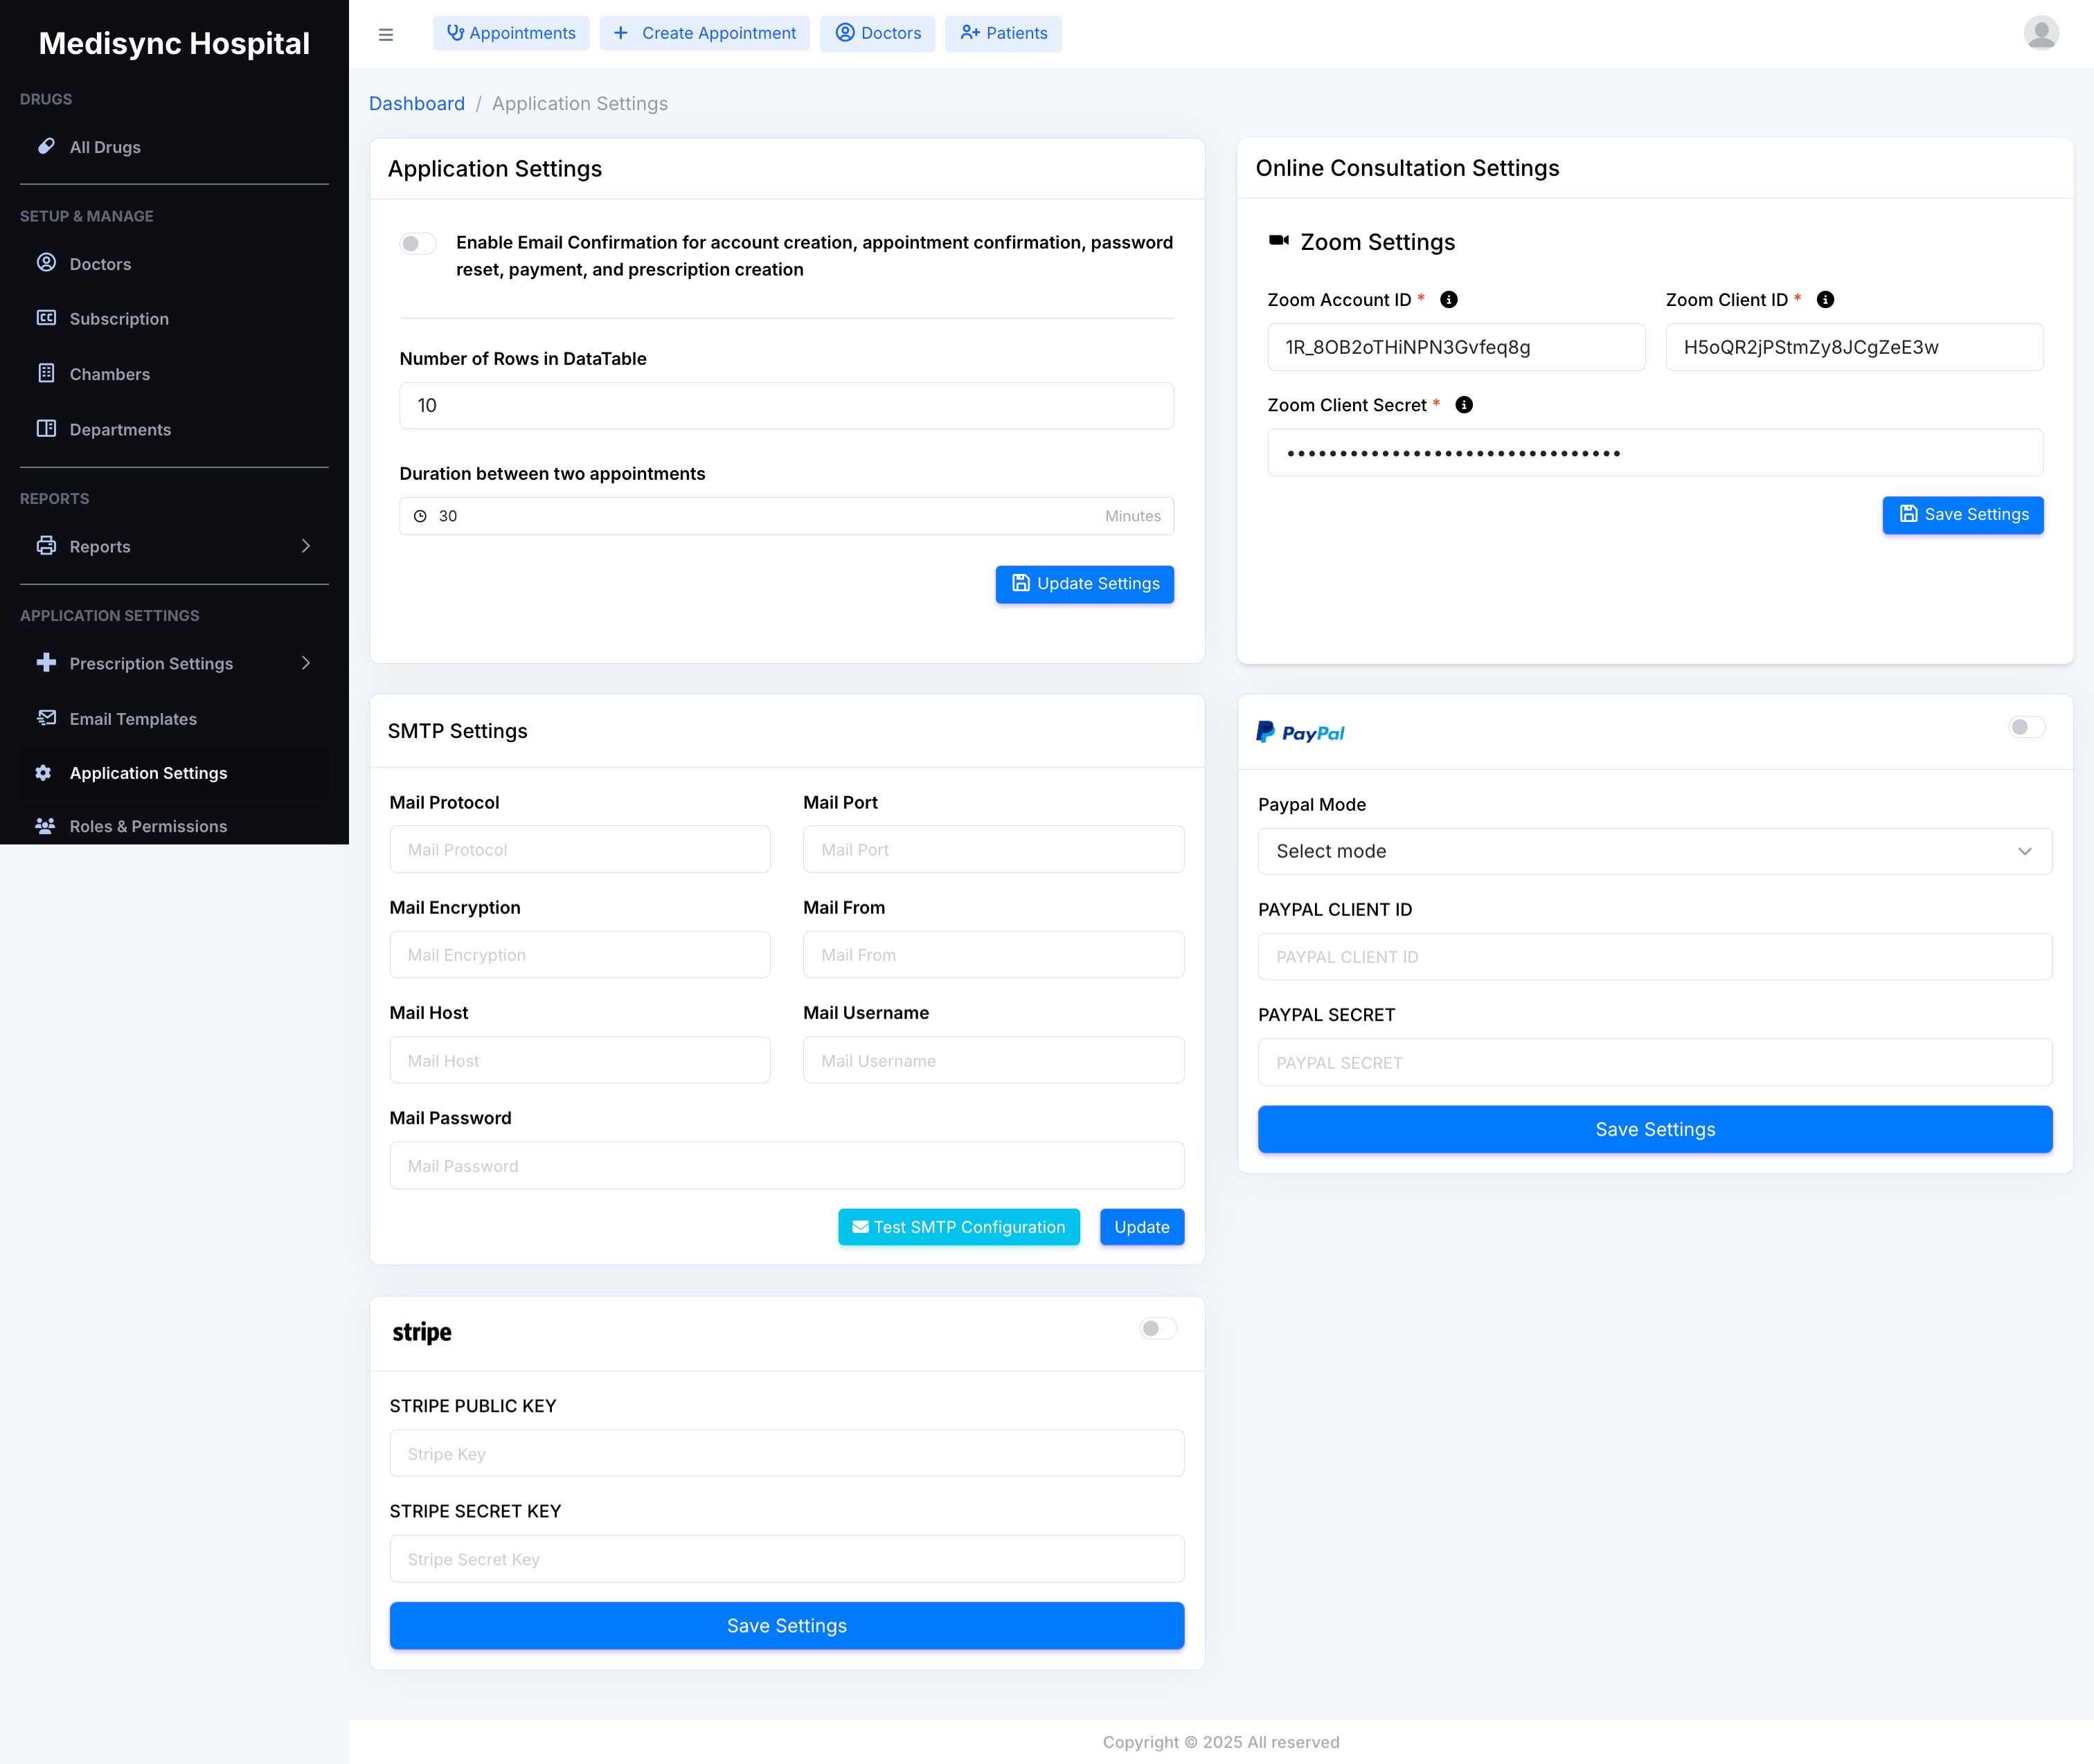The width and height of the screenshot is (2094, 1764).
Task: Enable the Stripe payment toggle
Action: (1157, 1328)
